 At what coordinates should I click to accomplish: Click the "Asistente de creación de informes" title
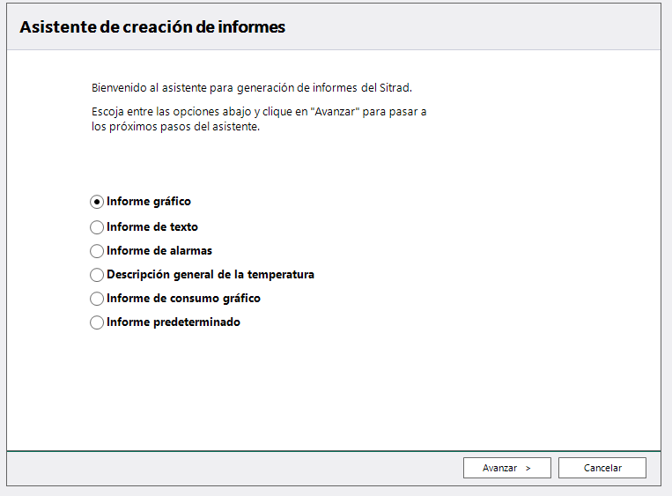[x=152, y=27]
